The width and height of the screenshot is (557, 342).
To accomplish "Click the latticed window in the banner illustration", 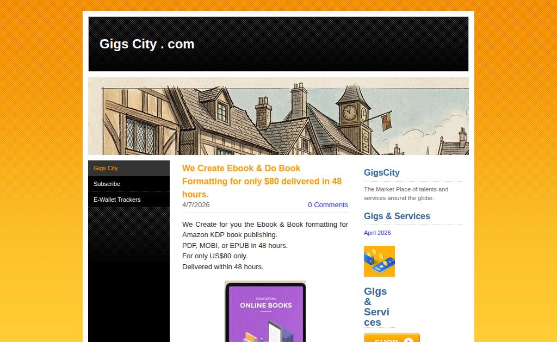I will click(140, 135).
